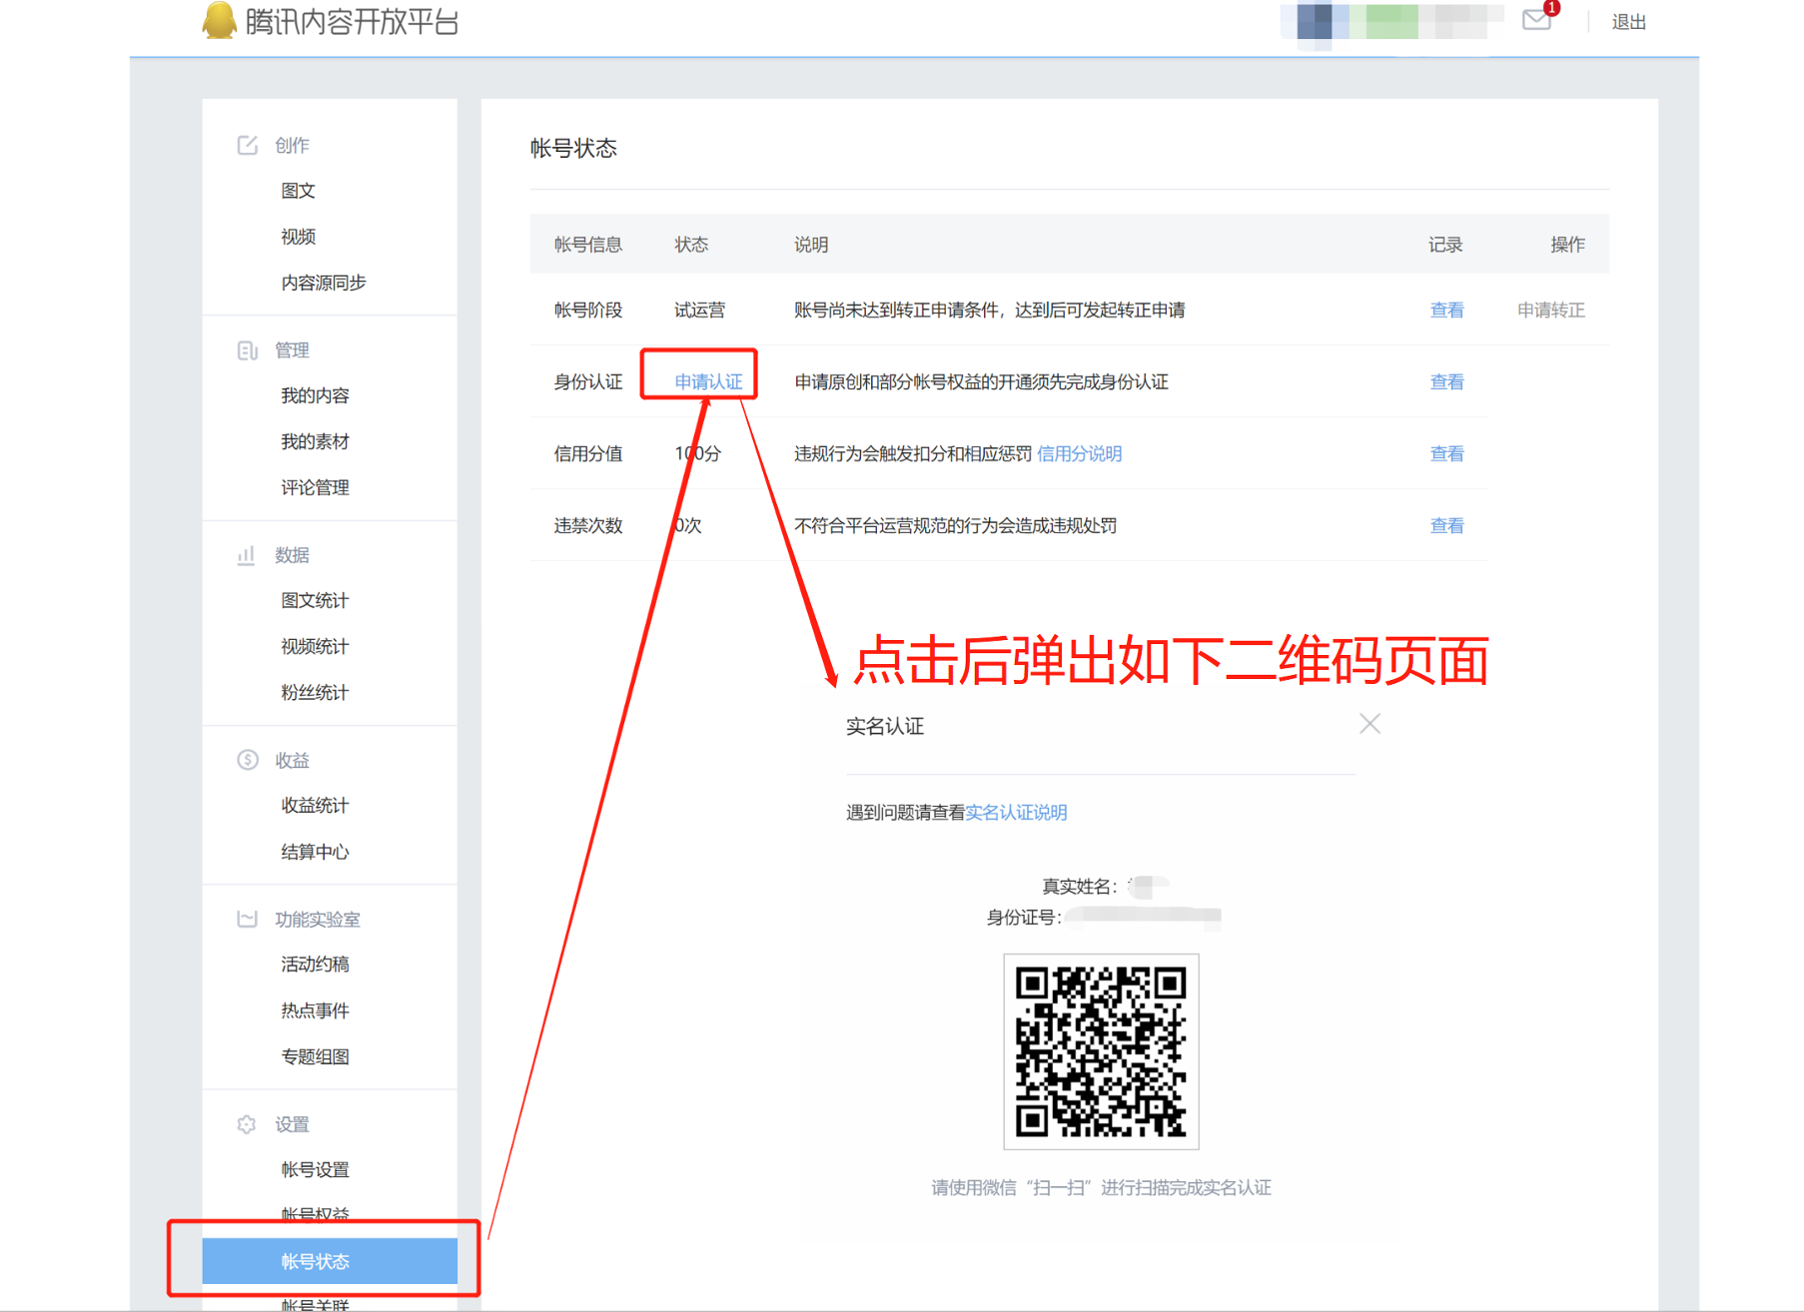
Task: Go to 结算中心
Action: coord(315,852)
